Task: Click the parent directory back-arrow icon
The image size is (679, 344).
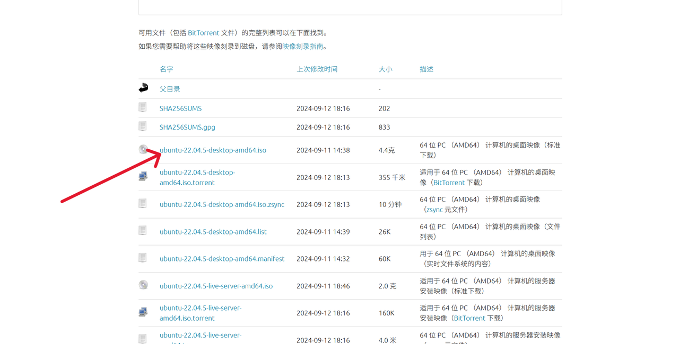Action: (x=143, y=88)
